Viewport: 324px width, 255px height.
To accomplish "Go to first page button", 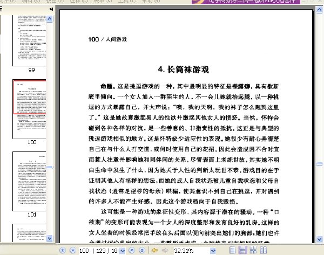I will coord(63,251).
